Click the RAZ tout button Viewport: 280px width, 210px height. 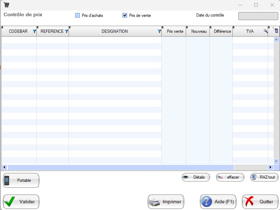click(x=264, y=177)
